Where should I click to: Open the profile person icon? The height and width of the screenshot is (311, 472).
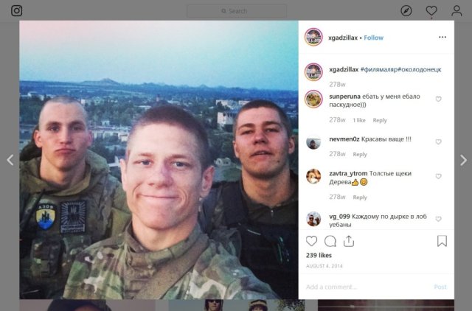click(457, 11)
